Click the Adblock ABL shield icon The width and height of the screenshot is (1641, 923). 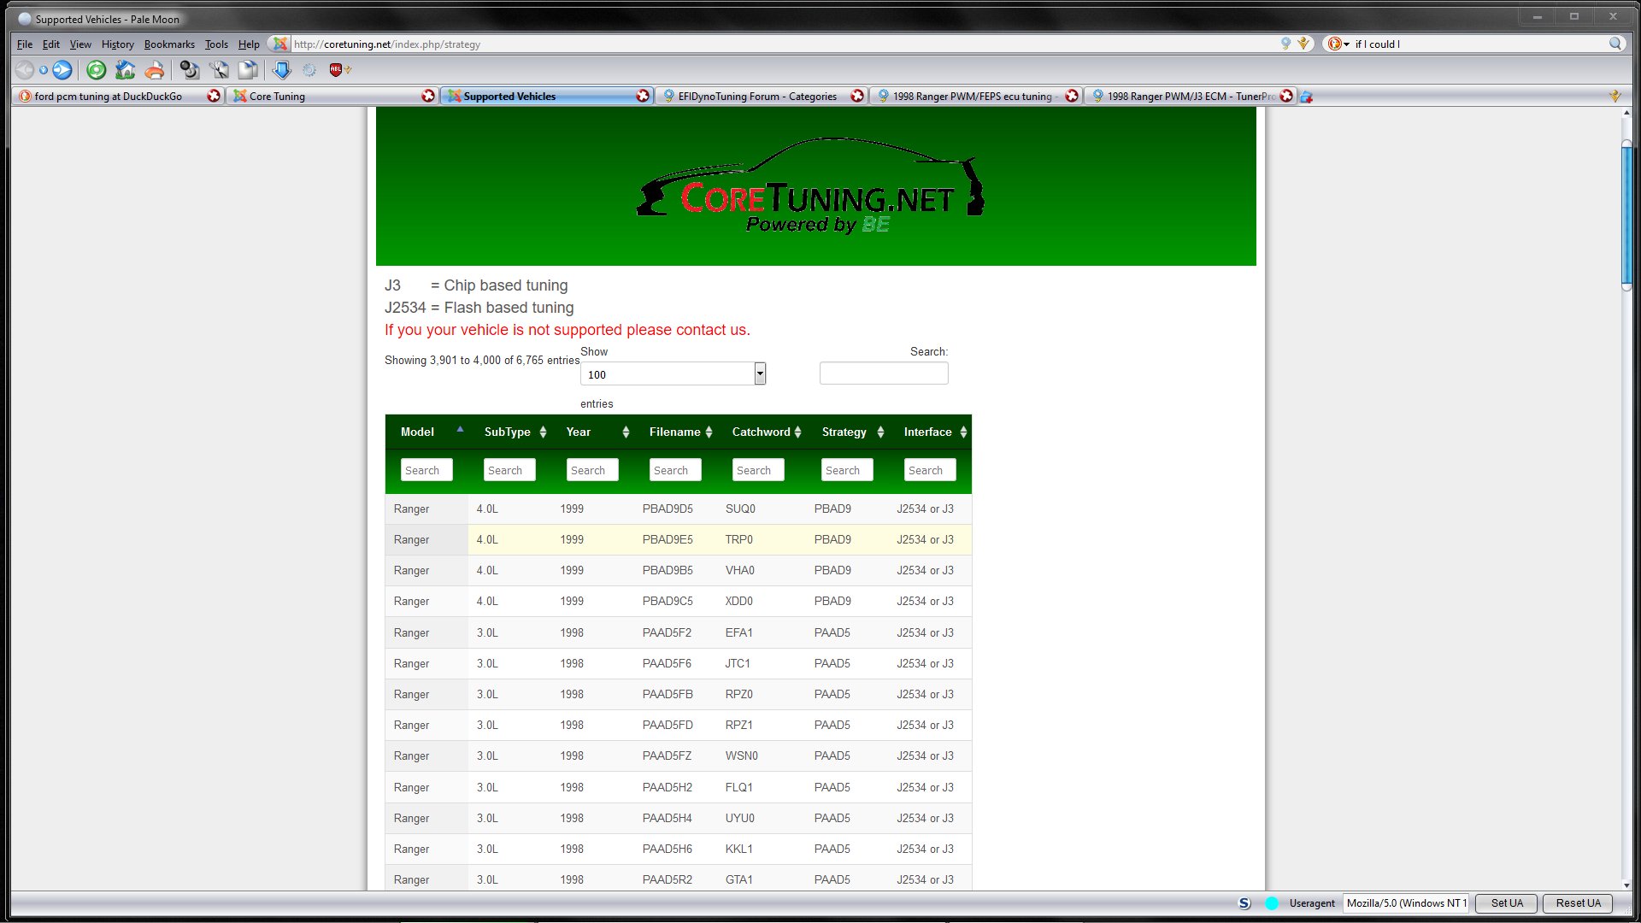click(336, 70)
